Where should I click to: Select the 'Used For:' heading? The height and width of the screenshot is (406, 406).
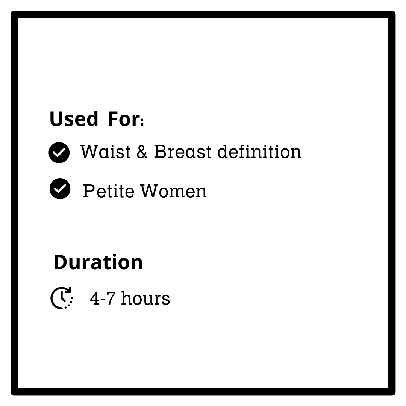coord(97,119)
